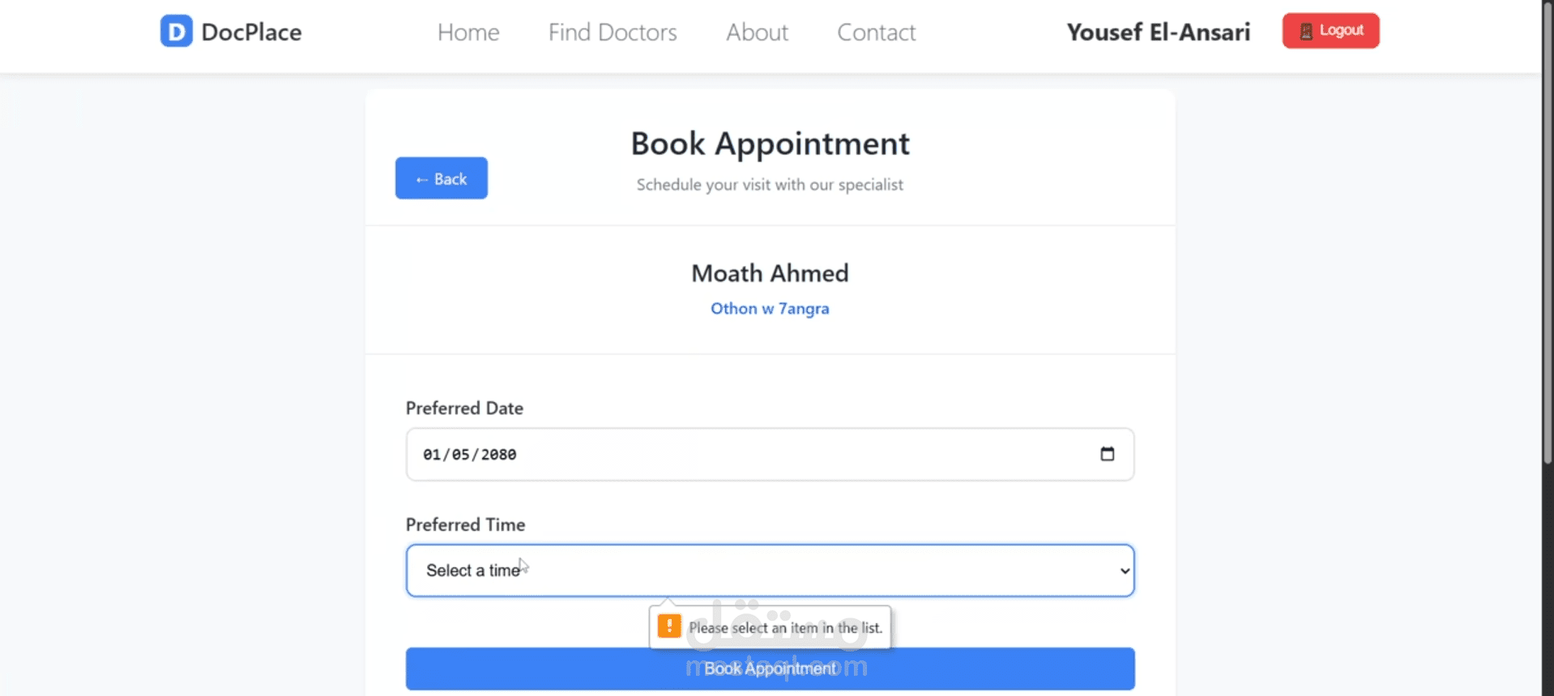Select the year 2080 in the date field

point(498,455)
